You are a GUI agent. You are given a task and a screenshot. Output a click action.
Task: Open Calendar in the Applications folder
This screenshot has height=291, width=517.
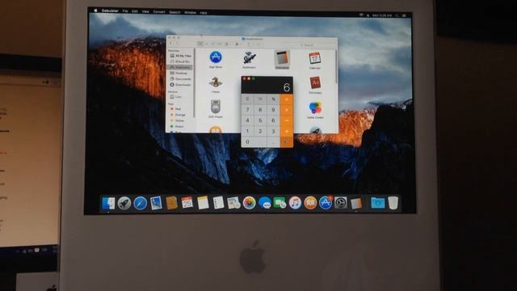click(x=315, y=58)
